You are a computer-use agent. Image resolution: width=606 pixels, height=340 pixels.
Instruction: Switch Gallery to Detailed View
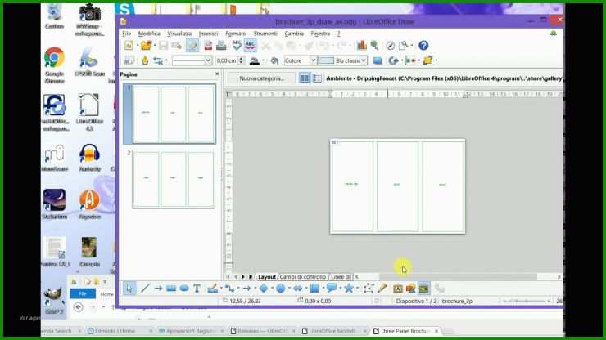click(317, 78)
